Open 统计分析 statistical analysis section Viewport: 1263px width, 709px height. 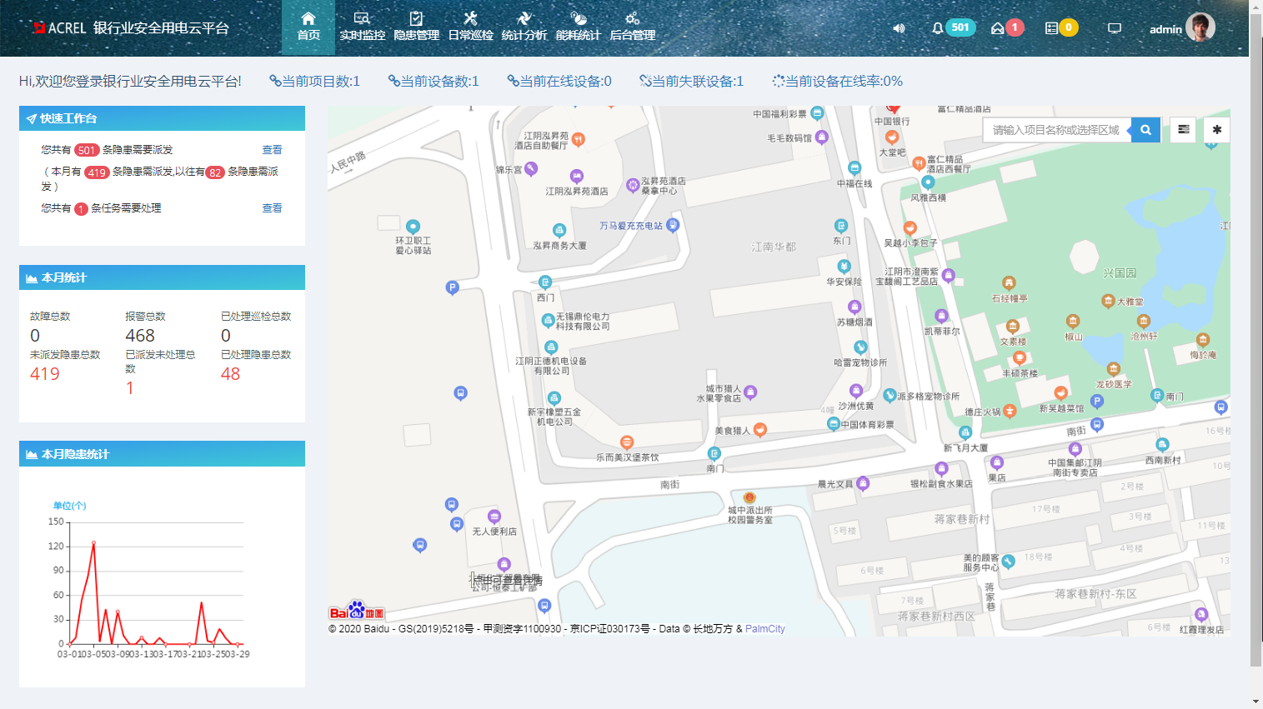tap(524, 27)
